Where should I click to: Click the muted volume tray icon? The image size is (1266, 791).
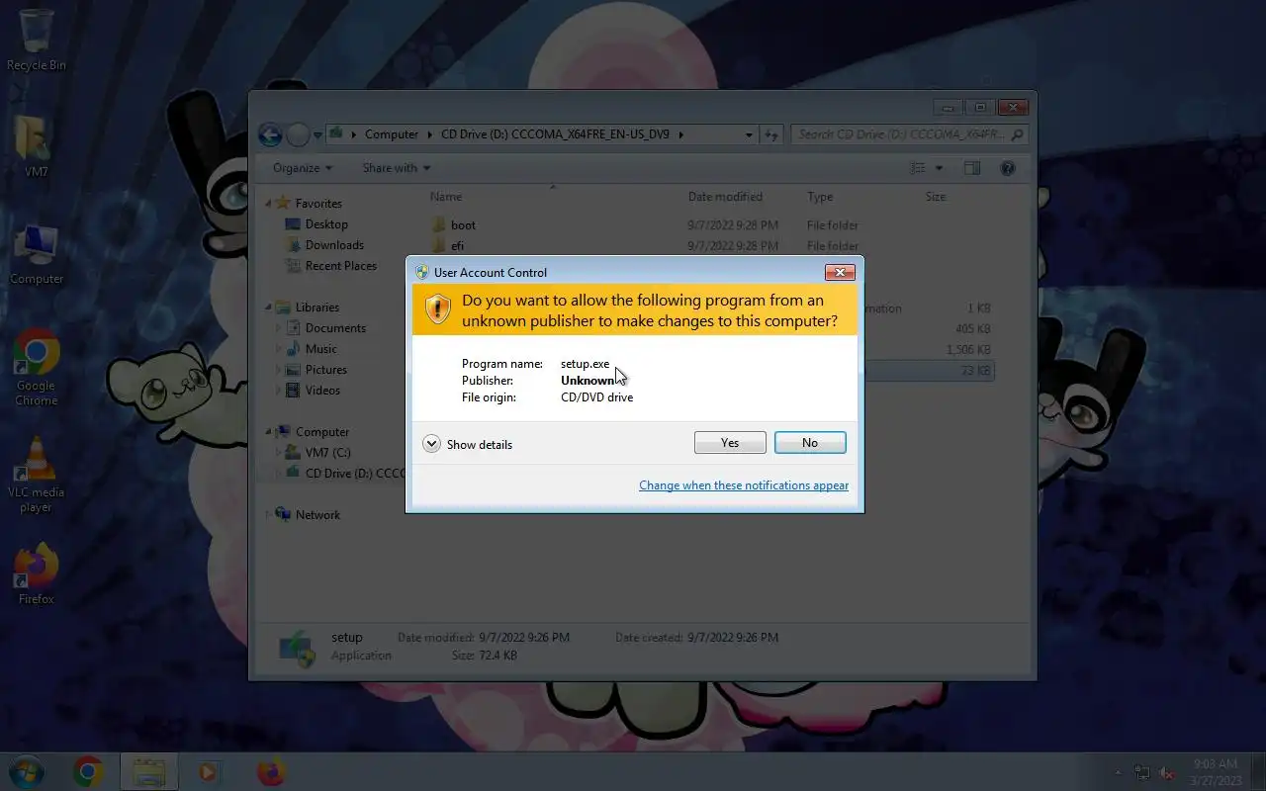[x=1168, y=771]
